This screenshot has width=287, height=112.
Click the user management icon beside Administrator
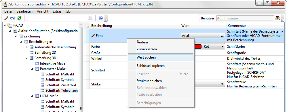278,18
